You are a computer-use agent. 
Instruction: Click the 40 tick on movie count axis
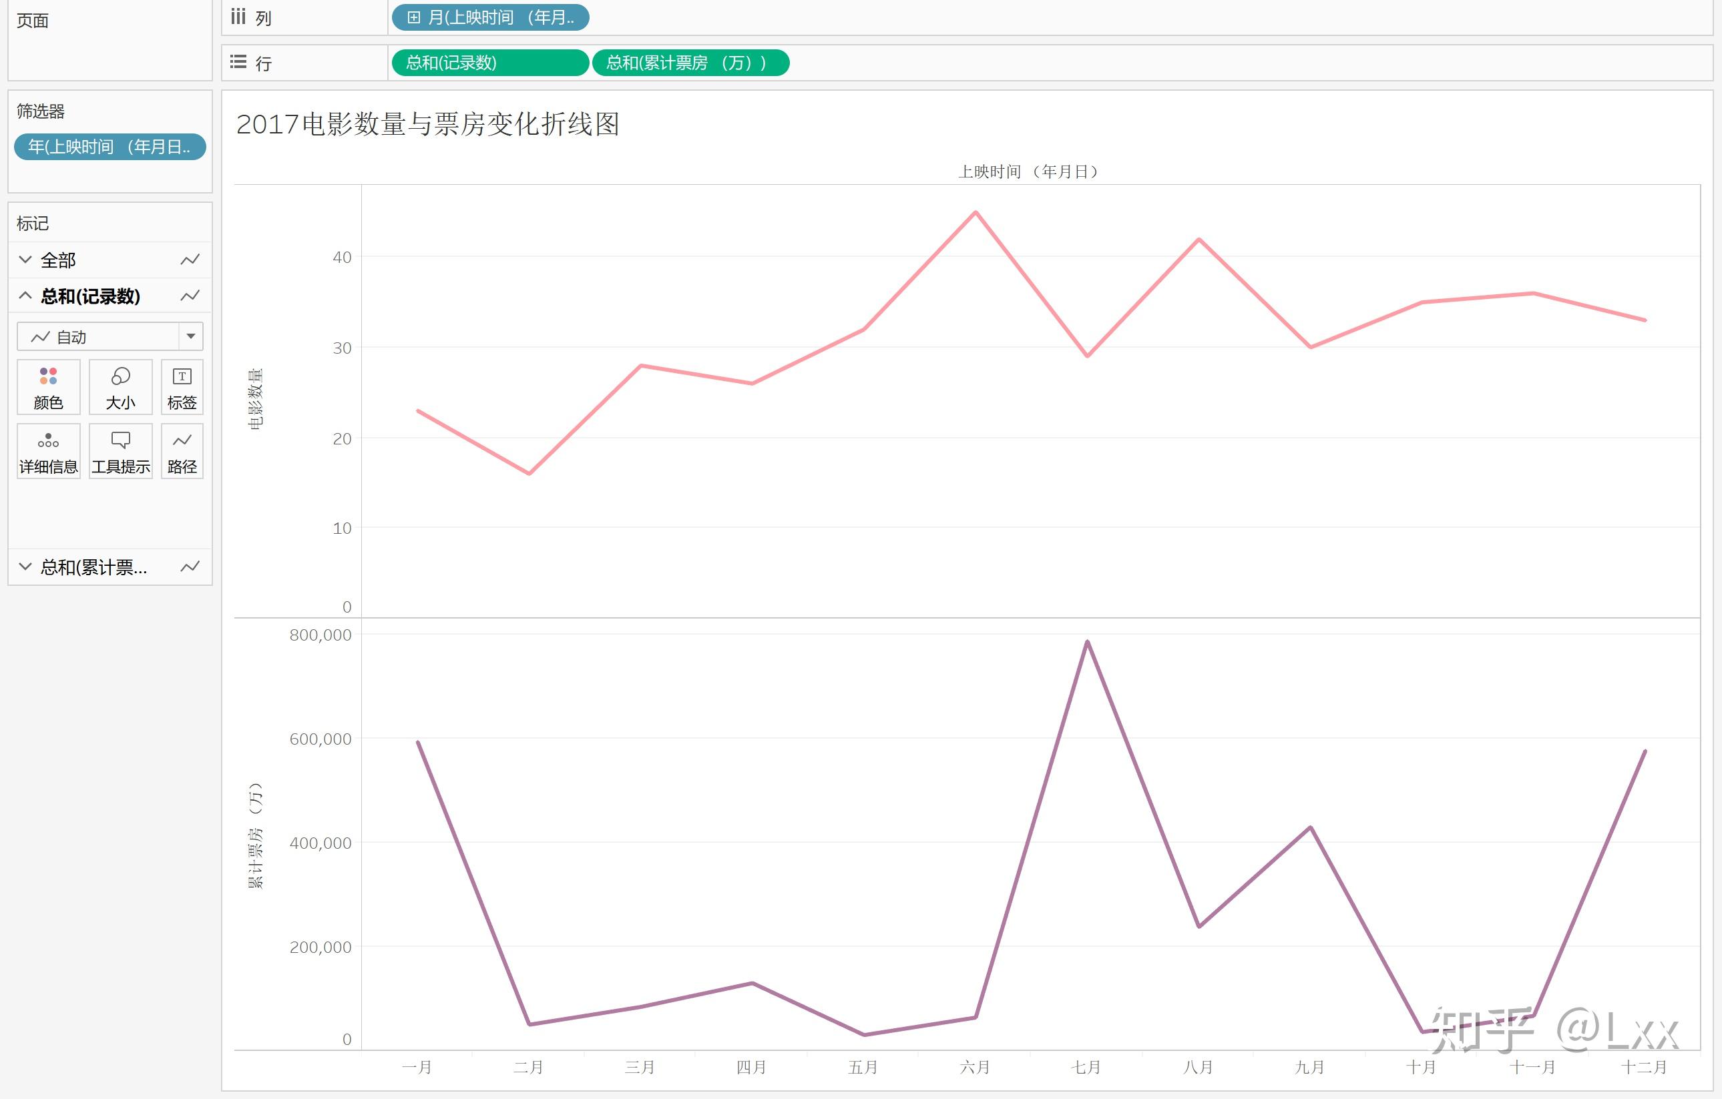pyautogui.click(x=342, y=258)
